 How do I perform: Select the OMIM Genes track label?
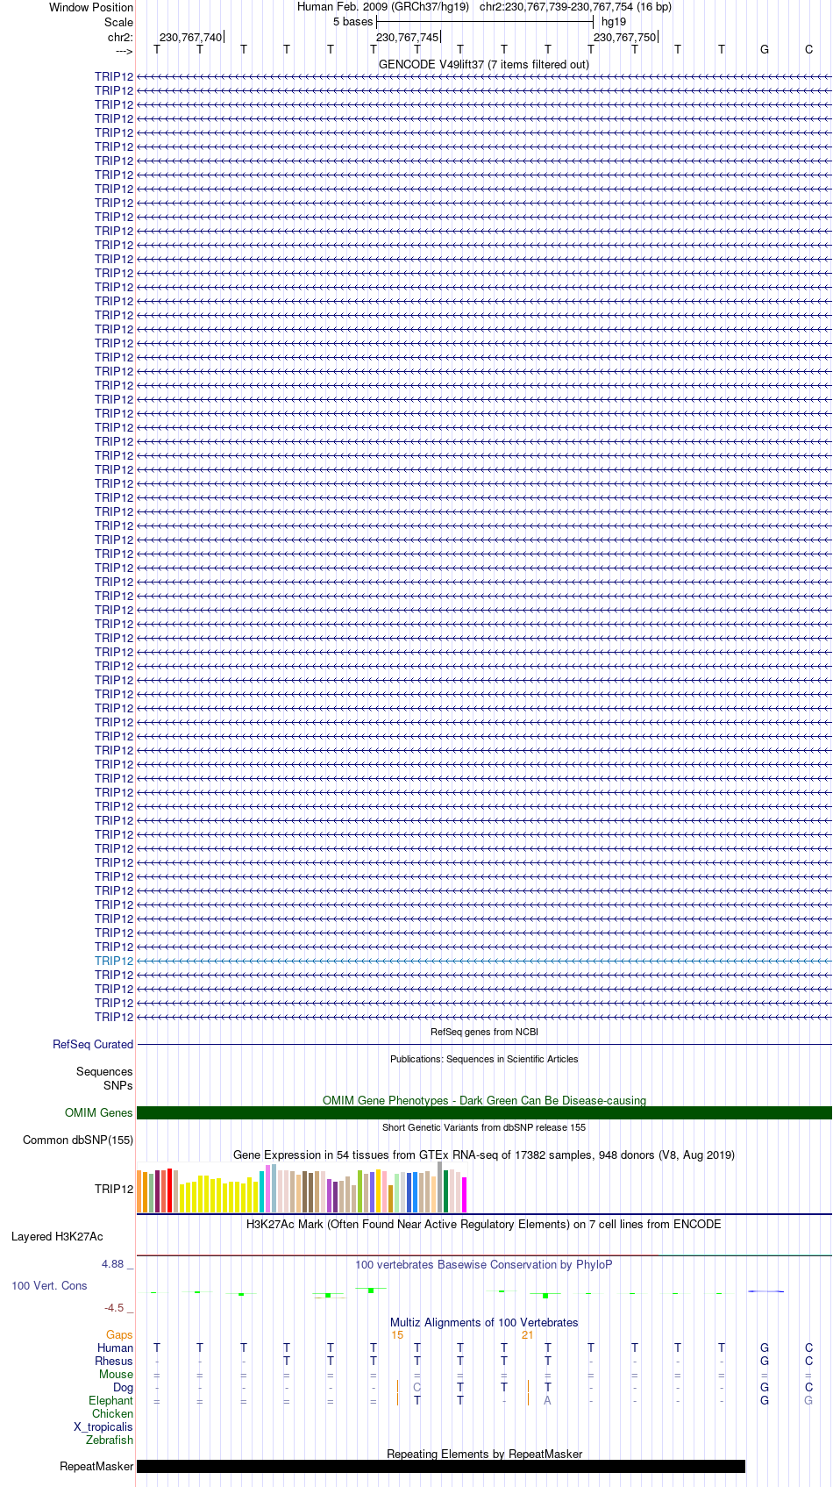coord(99,1112)
